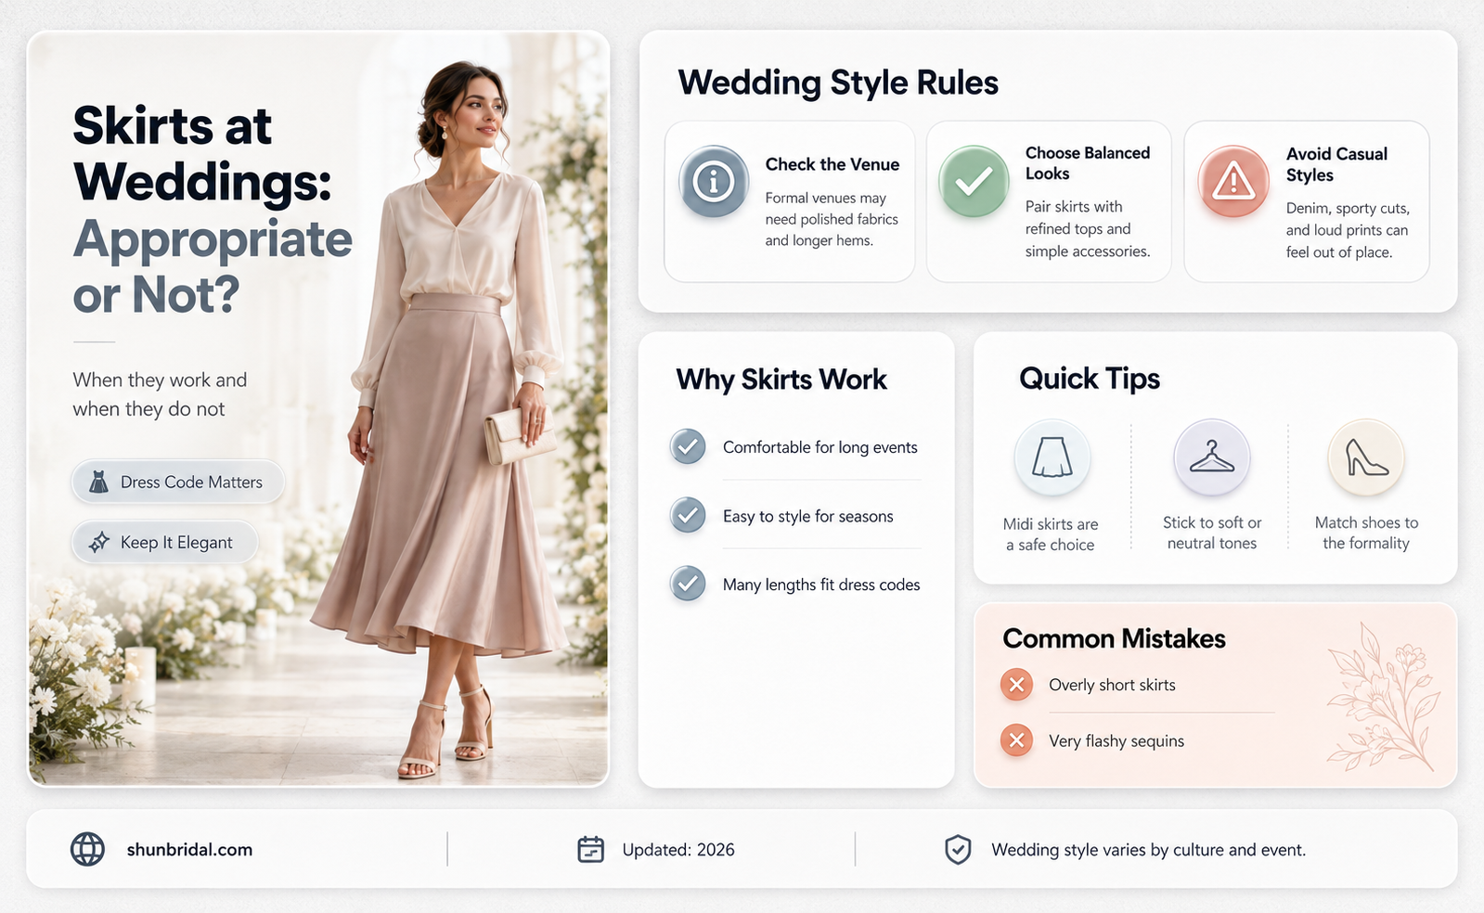Click the 'Skirts at Weddings: Appropriate or Not?' title
This screenshot has width=1484, height=913.
213,210
